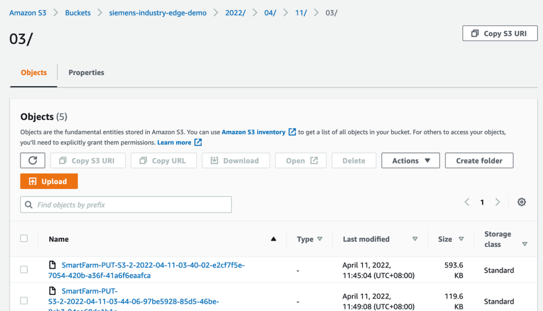Click the orange Upload button
Screen dimensions: 543x311
49,181
